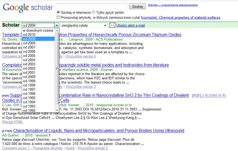
Task: Choose 'od 1993' in the date list
Action: click(39, 106)
